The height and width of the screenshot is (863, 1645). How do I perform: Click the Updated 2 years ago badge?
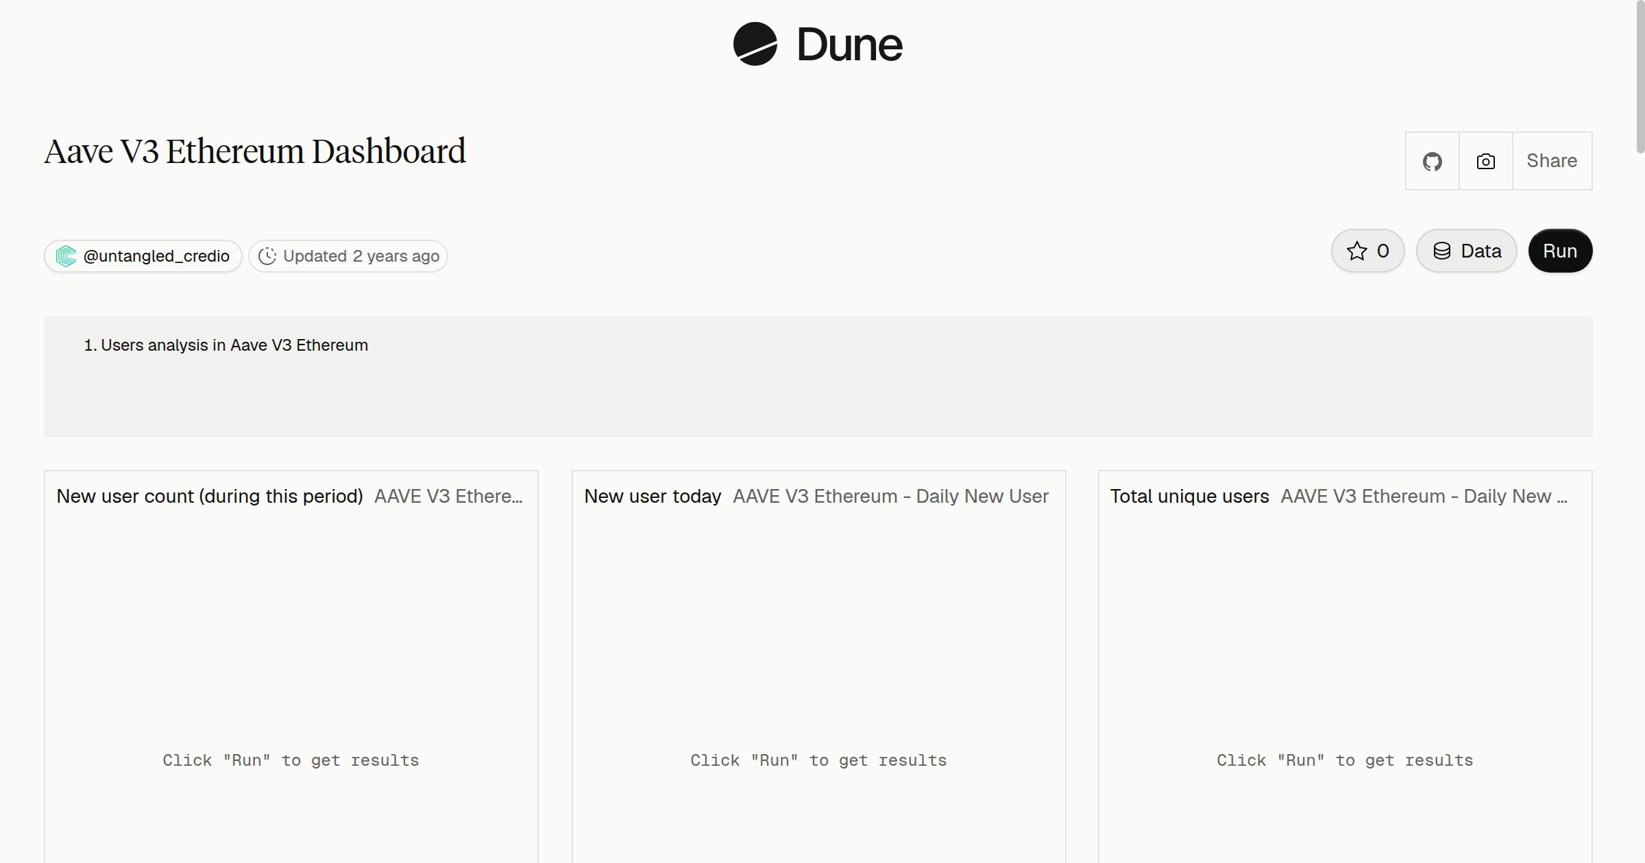coord(348,256)
